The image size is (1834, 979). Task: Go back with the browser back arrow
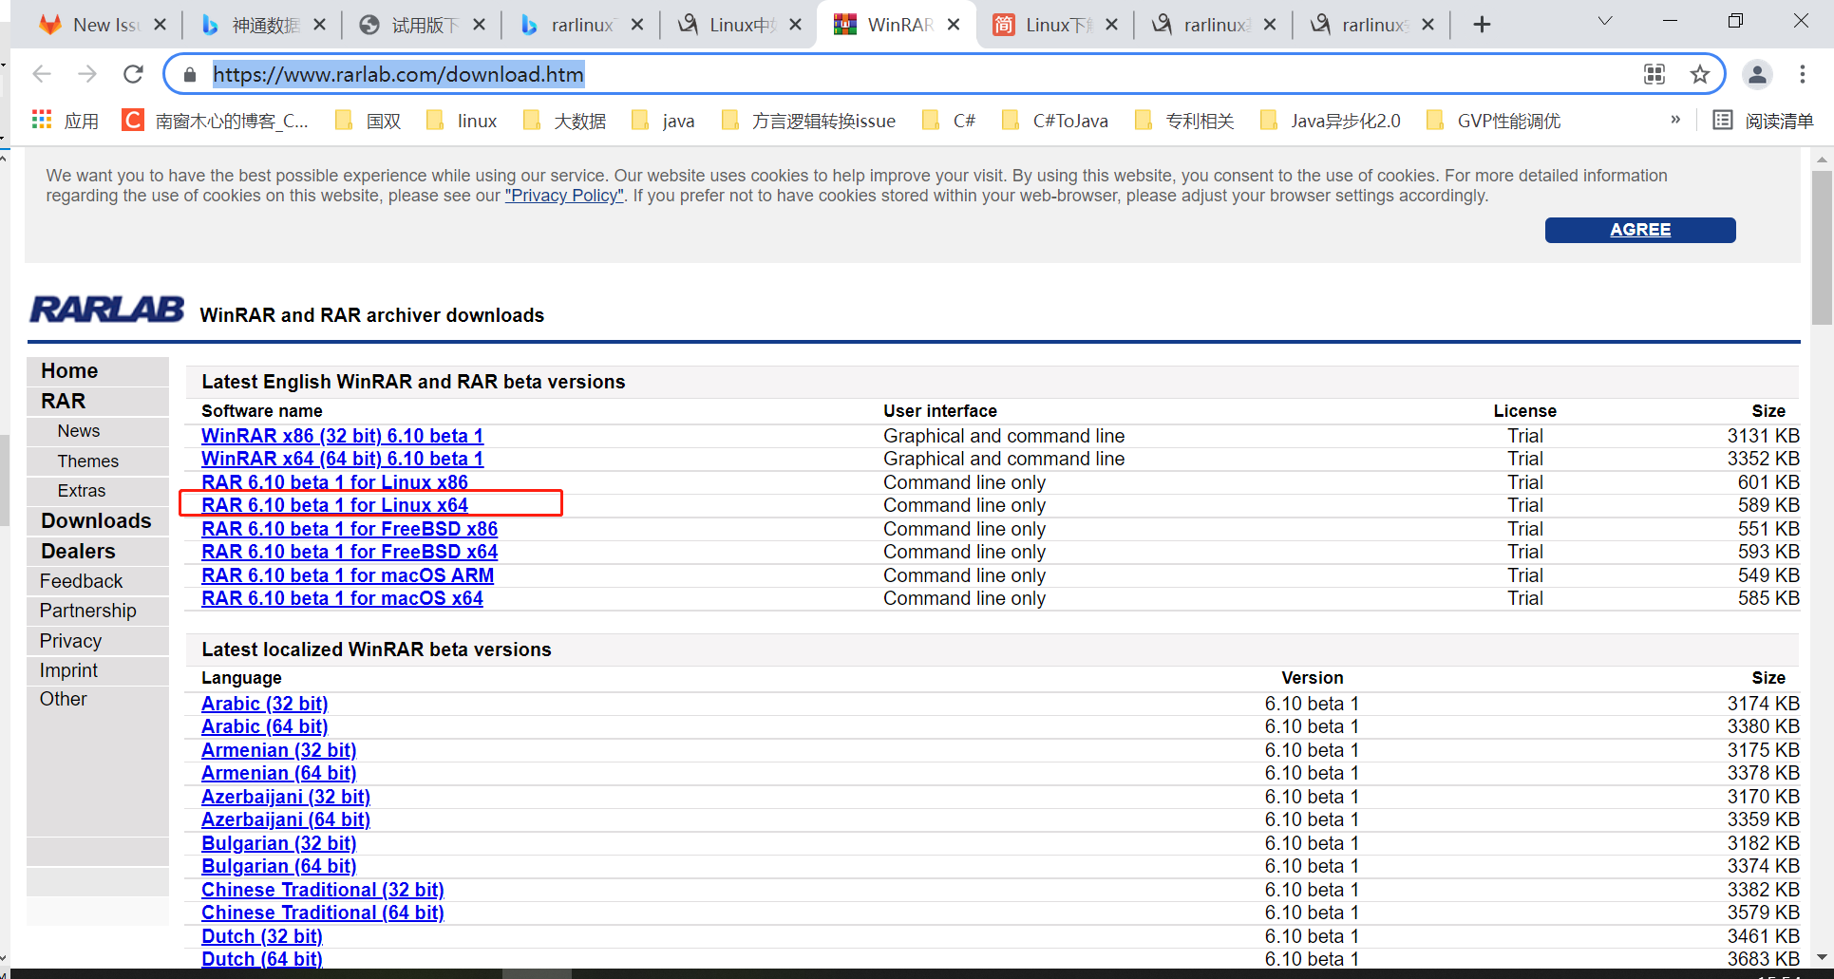[42, 74]
